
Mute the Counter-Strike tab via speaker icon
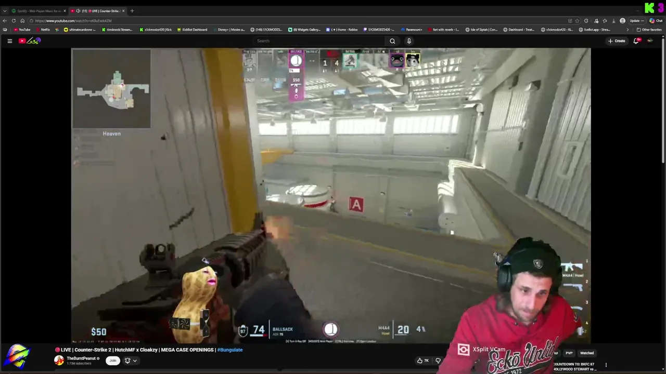pos(78,11)
